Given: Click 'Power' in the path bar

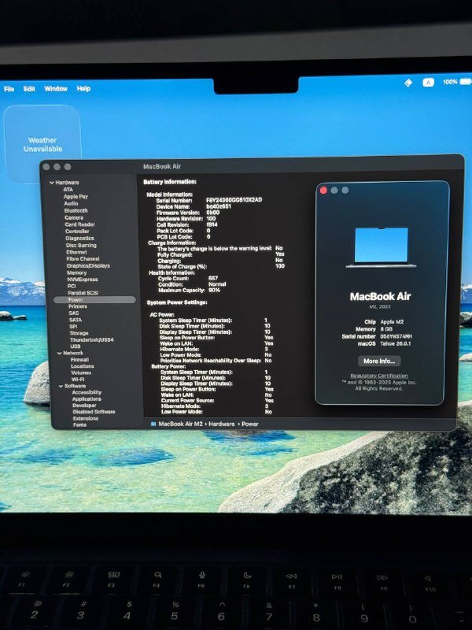Looking at the screenshot, I should (250, 424).
